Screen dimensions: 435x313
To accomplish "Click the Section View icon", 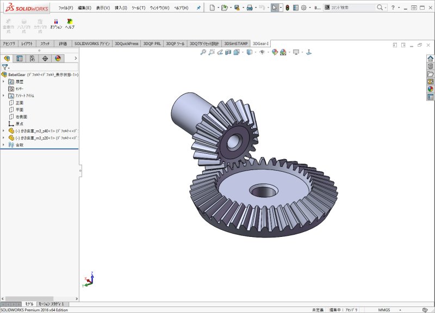I will point(228,52).
